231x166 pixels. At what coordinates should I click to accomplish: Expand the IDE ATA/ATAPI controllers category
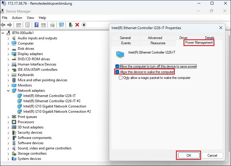point(8,70)
